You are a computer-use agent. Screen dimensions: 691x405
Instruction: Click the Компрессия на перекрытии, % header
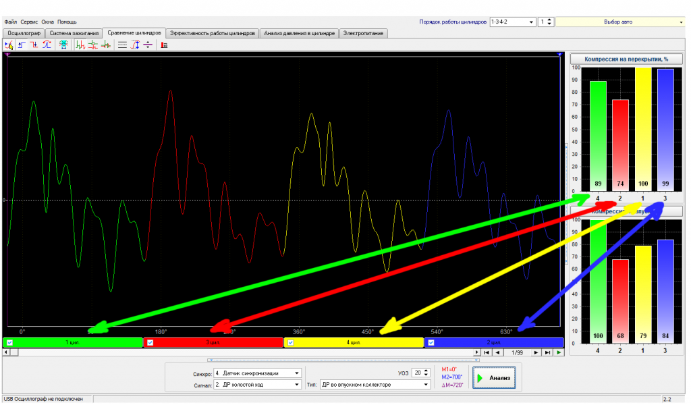pyautogui.click(x=626, y=59)
